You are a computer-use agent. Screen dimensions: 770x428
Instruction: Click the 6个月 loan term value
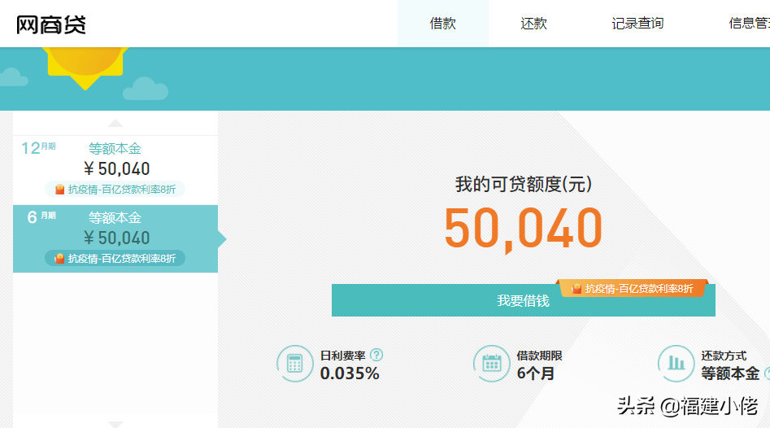(536, 373)
